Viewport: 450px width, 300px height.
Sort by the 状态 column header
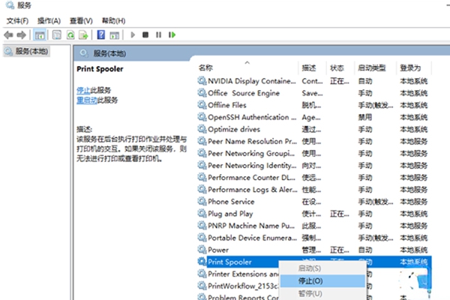pos(337,67)
